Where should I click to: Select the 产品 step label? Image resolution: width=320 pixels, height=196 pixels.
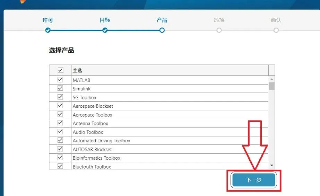(x=162, y=20)
